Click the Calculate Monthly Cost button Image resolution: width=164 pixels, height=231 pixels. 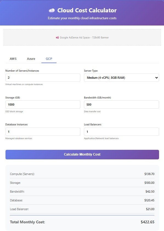82,154
